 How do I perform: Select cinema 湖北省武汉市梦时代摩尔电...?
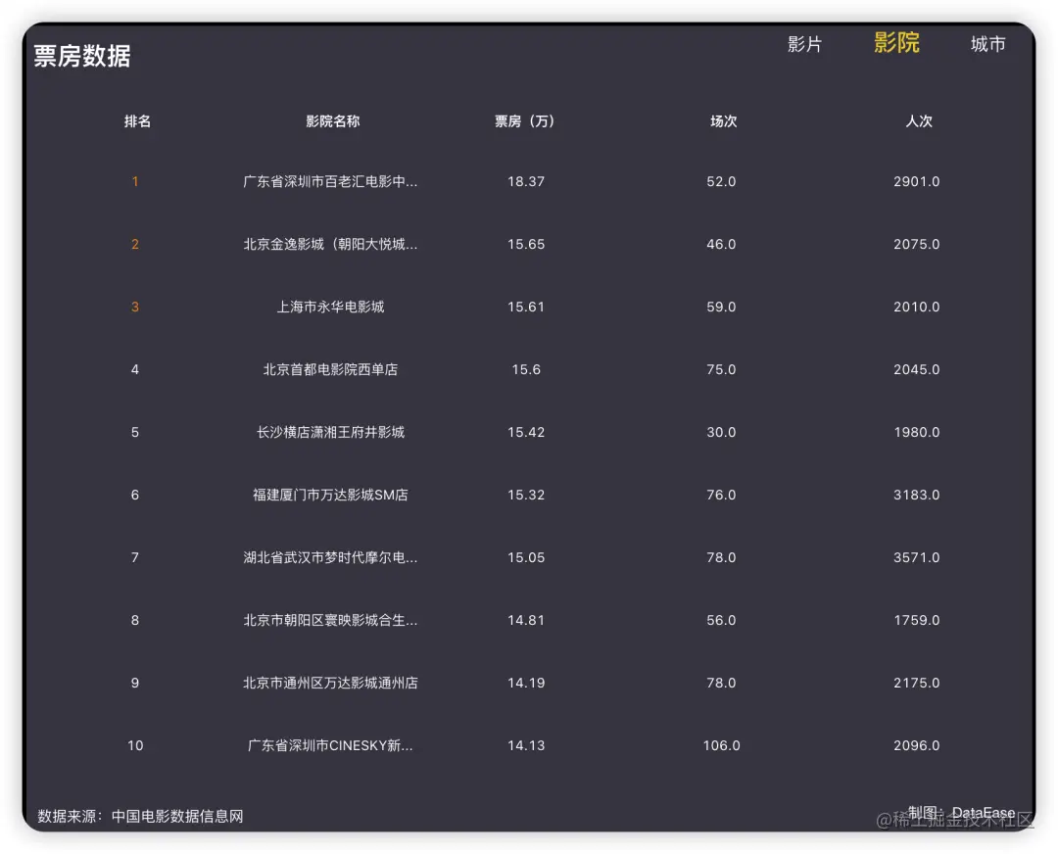click(330, 558)
